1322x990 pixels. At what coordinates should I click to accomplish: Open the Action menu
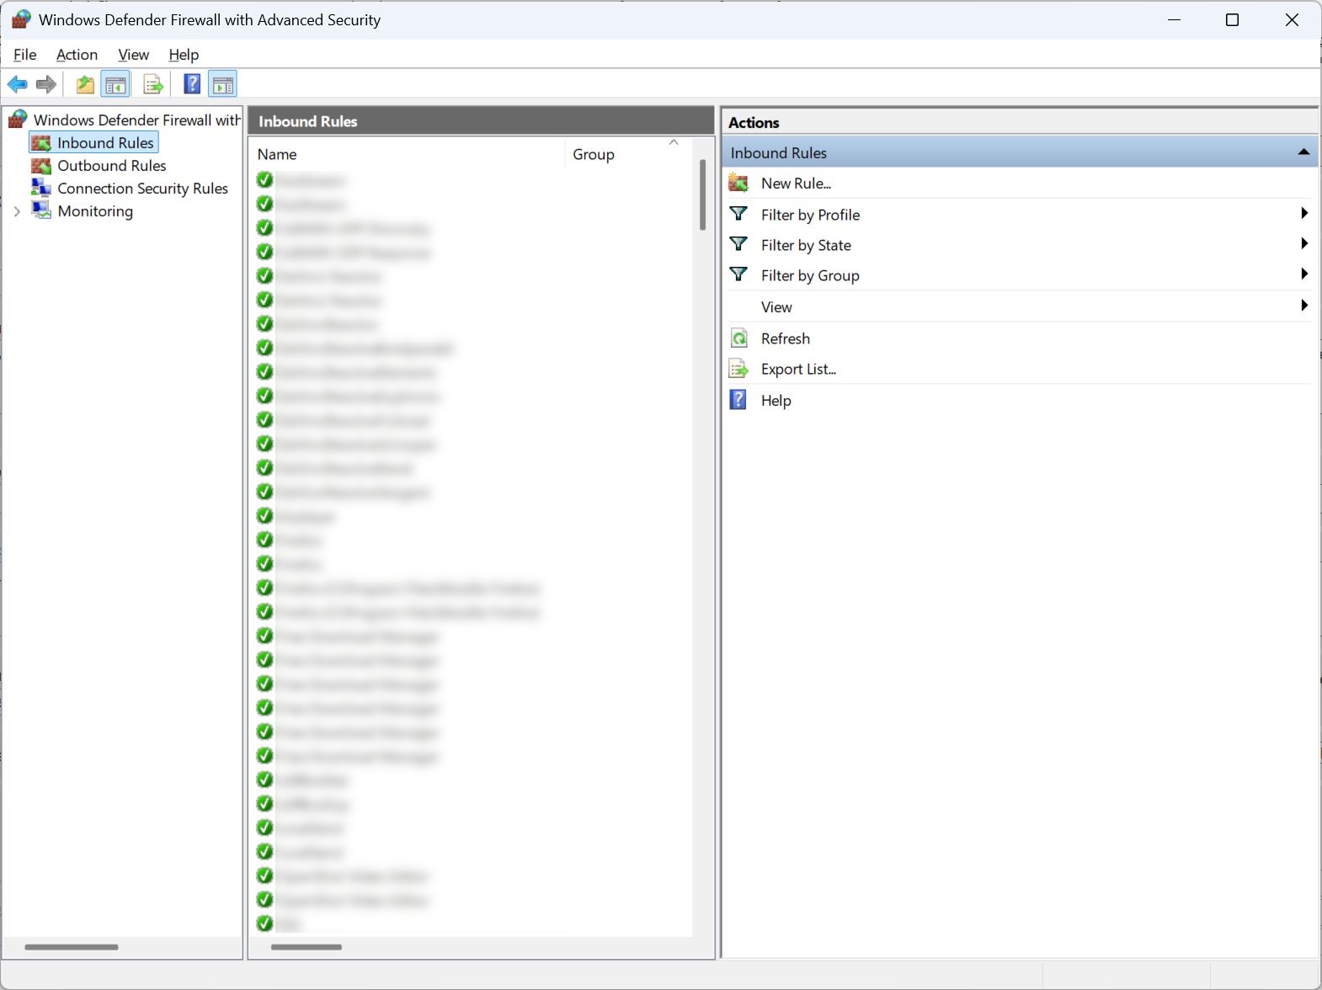coord(77,55)
